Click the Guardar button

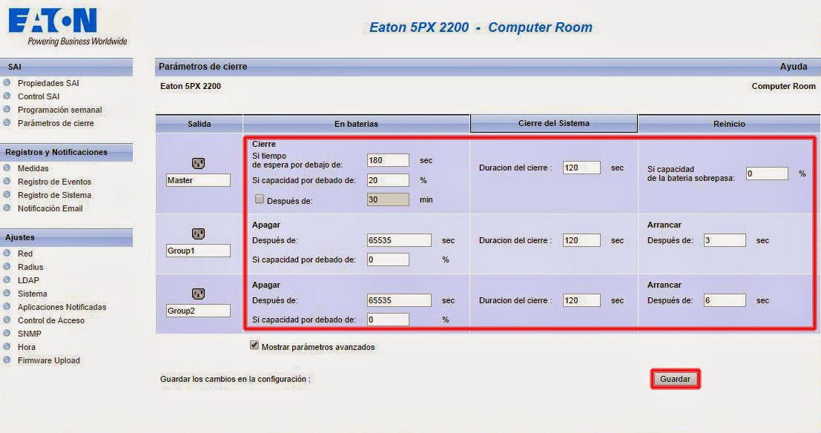pos(674,378)
